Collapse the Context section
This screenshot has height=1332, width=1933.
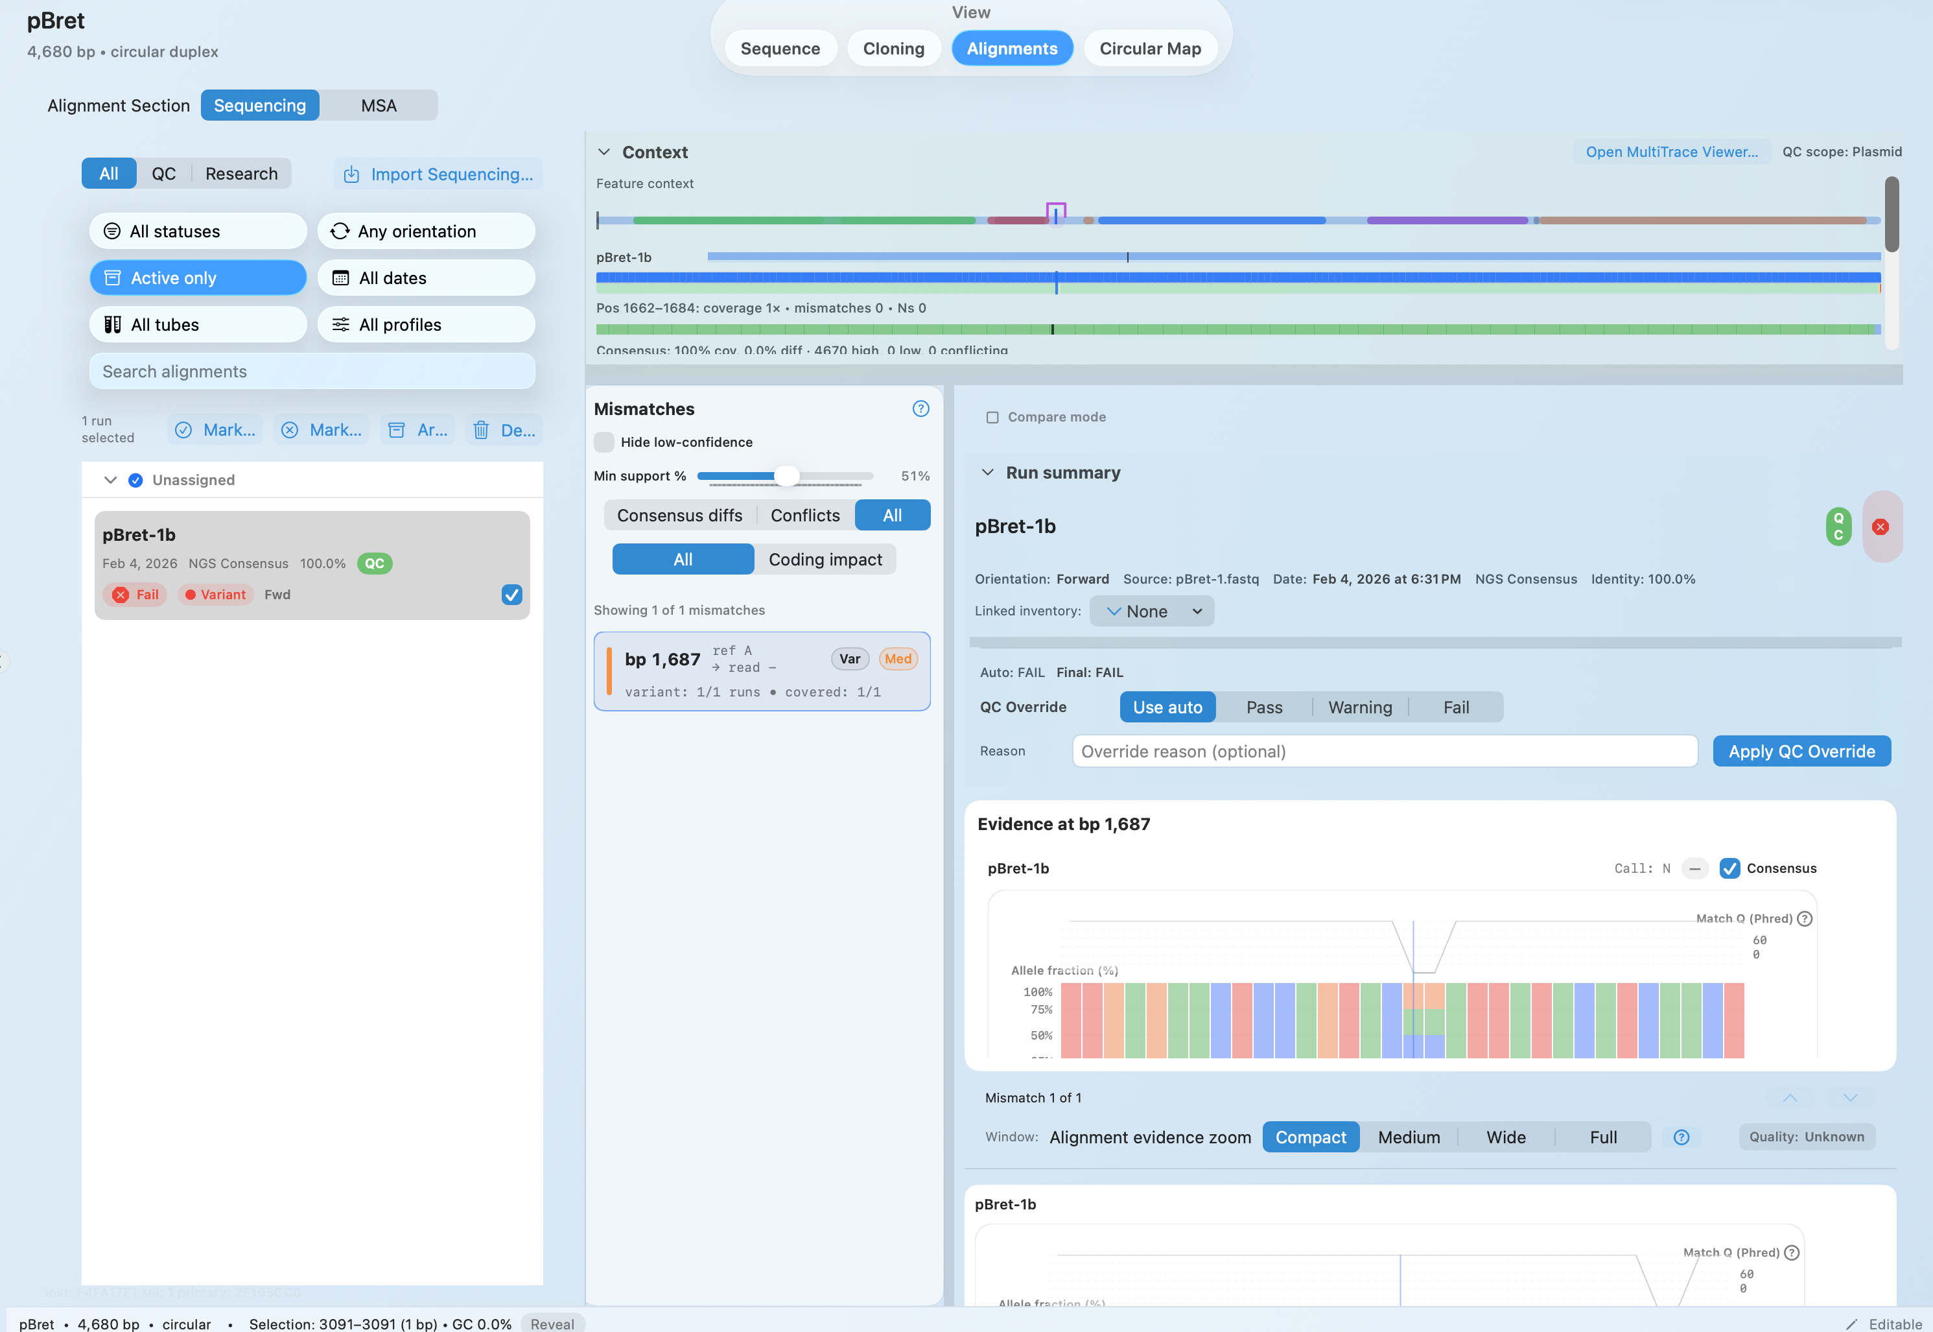click(603, 151)
